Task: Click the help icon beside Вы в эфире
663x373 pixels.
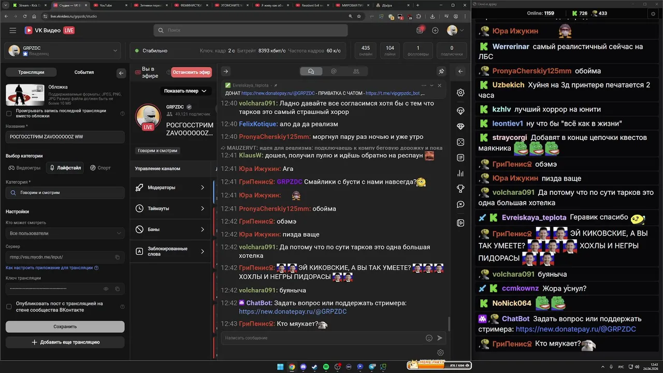Action: 168,72
